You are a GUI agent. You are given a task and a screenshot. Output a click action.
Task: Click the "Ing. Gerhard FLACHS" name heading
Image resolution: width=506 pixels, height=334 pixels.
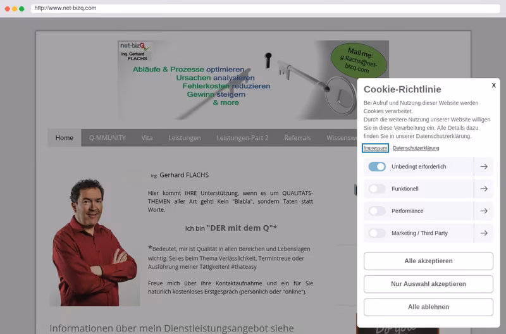(180, 175)
